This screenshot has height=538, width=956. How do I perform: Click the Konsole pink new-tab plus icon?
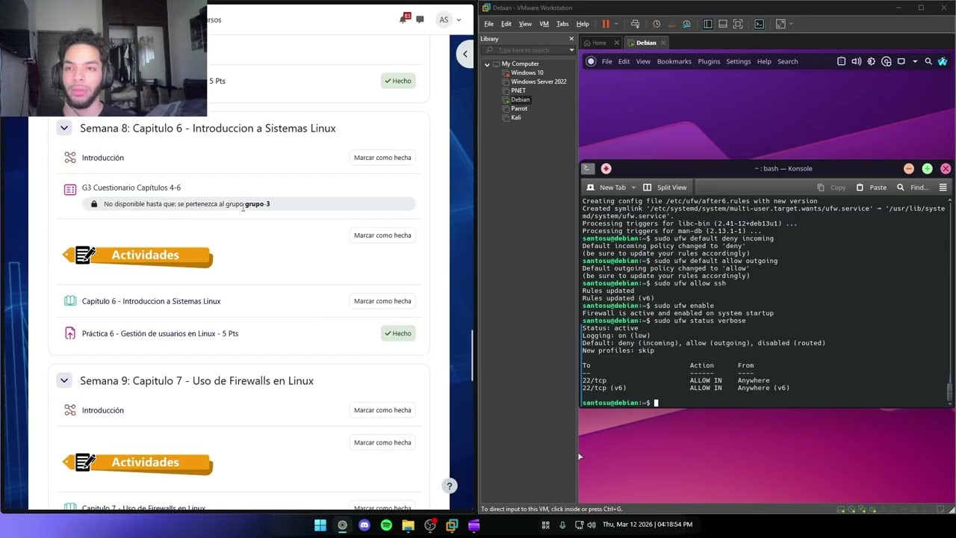(606, 169)
